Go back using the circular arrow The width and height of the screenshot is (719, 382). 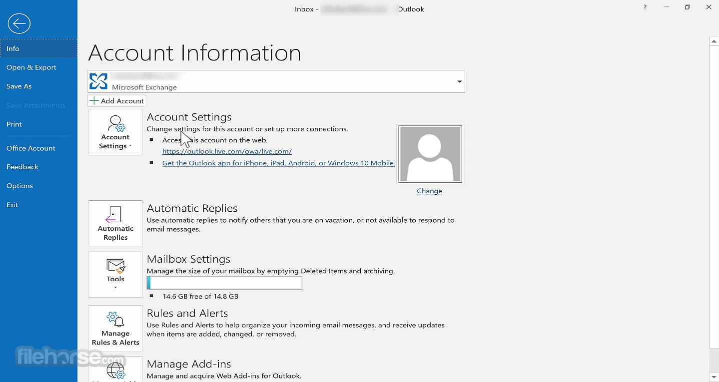coord(19,23)
